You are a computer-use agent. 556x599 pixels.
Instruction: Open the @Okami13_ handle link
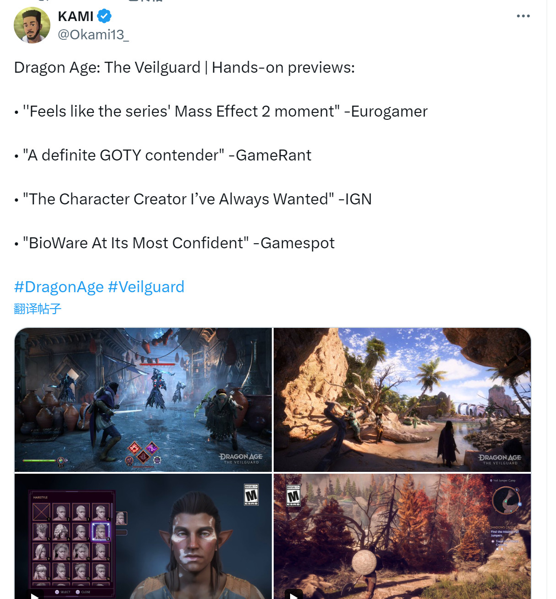tap(93, 35)
